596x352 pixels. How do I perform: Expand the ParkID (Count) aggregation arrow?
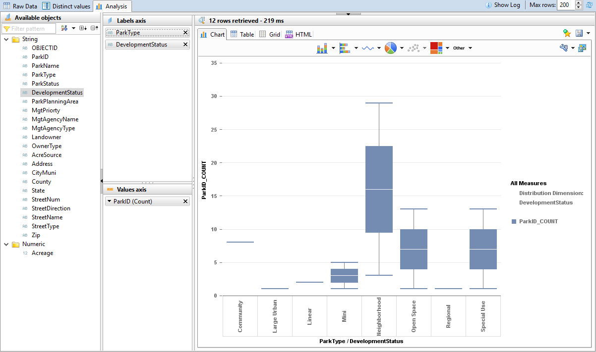(x=109, y=201)
